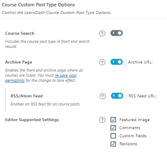Click the RSS Feed URL: text
Viewport: 167px width, 155px height.
pyautogui.click(x=142, y=96)
